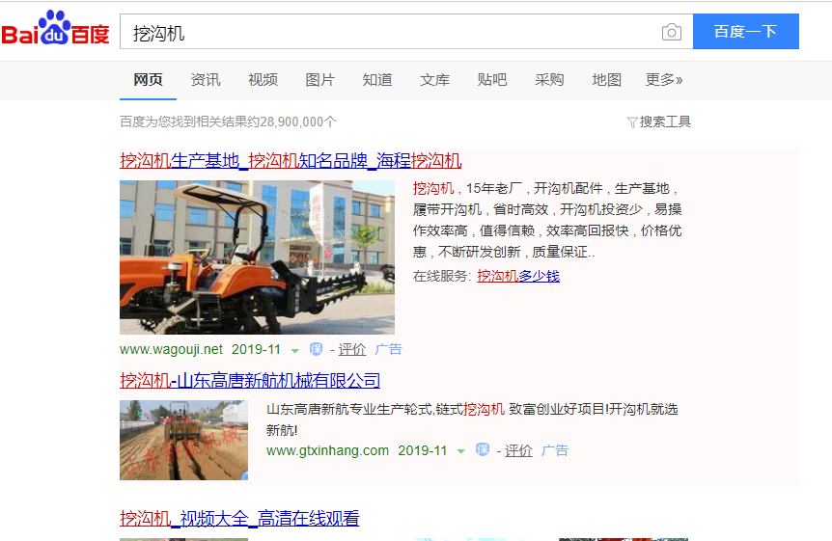Open 挖沟机_视频大全_高清在线观看 result title

click(239, 518)
